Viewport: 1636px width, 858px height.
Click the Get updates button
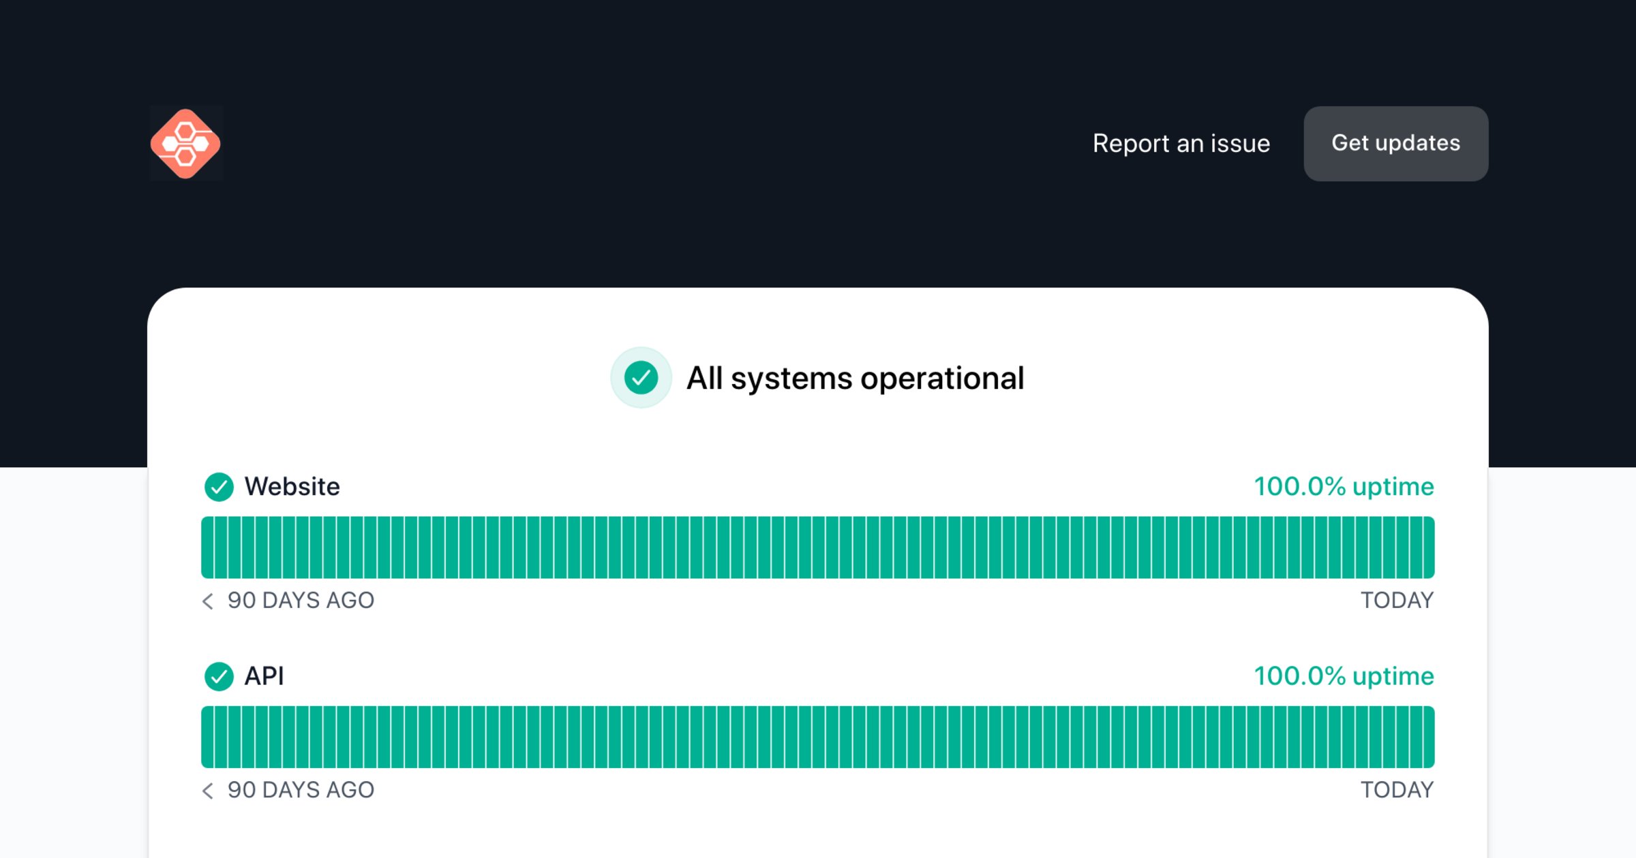1395,144
